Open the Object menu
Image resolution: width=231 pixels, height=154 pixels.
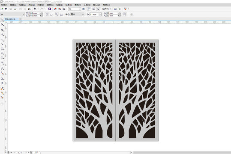(x=41, y=5)
